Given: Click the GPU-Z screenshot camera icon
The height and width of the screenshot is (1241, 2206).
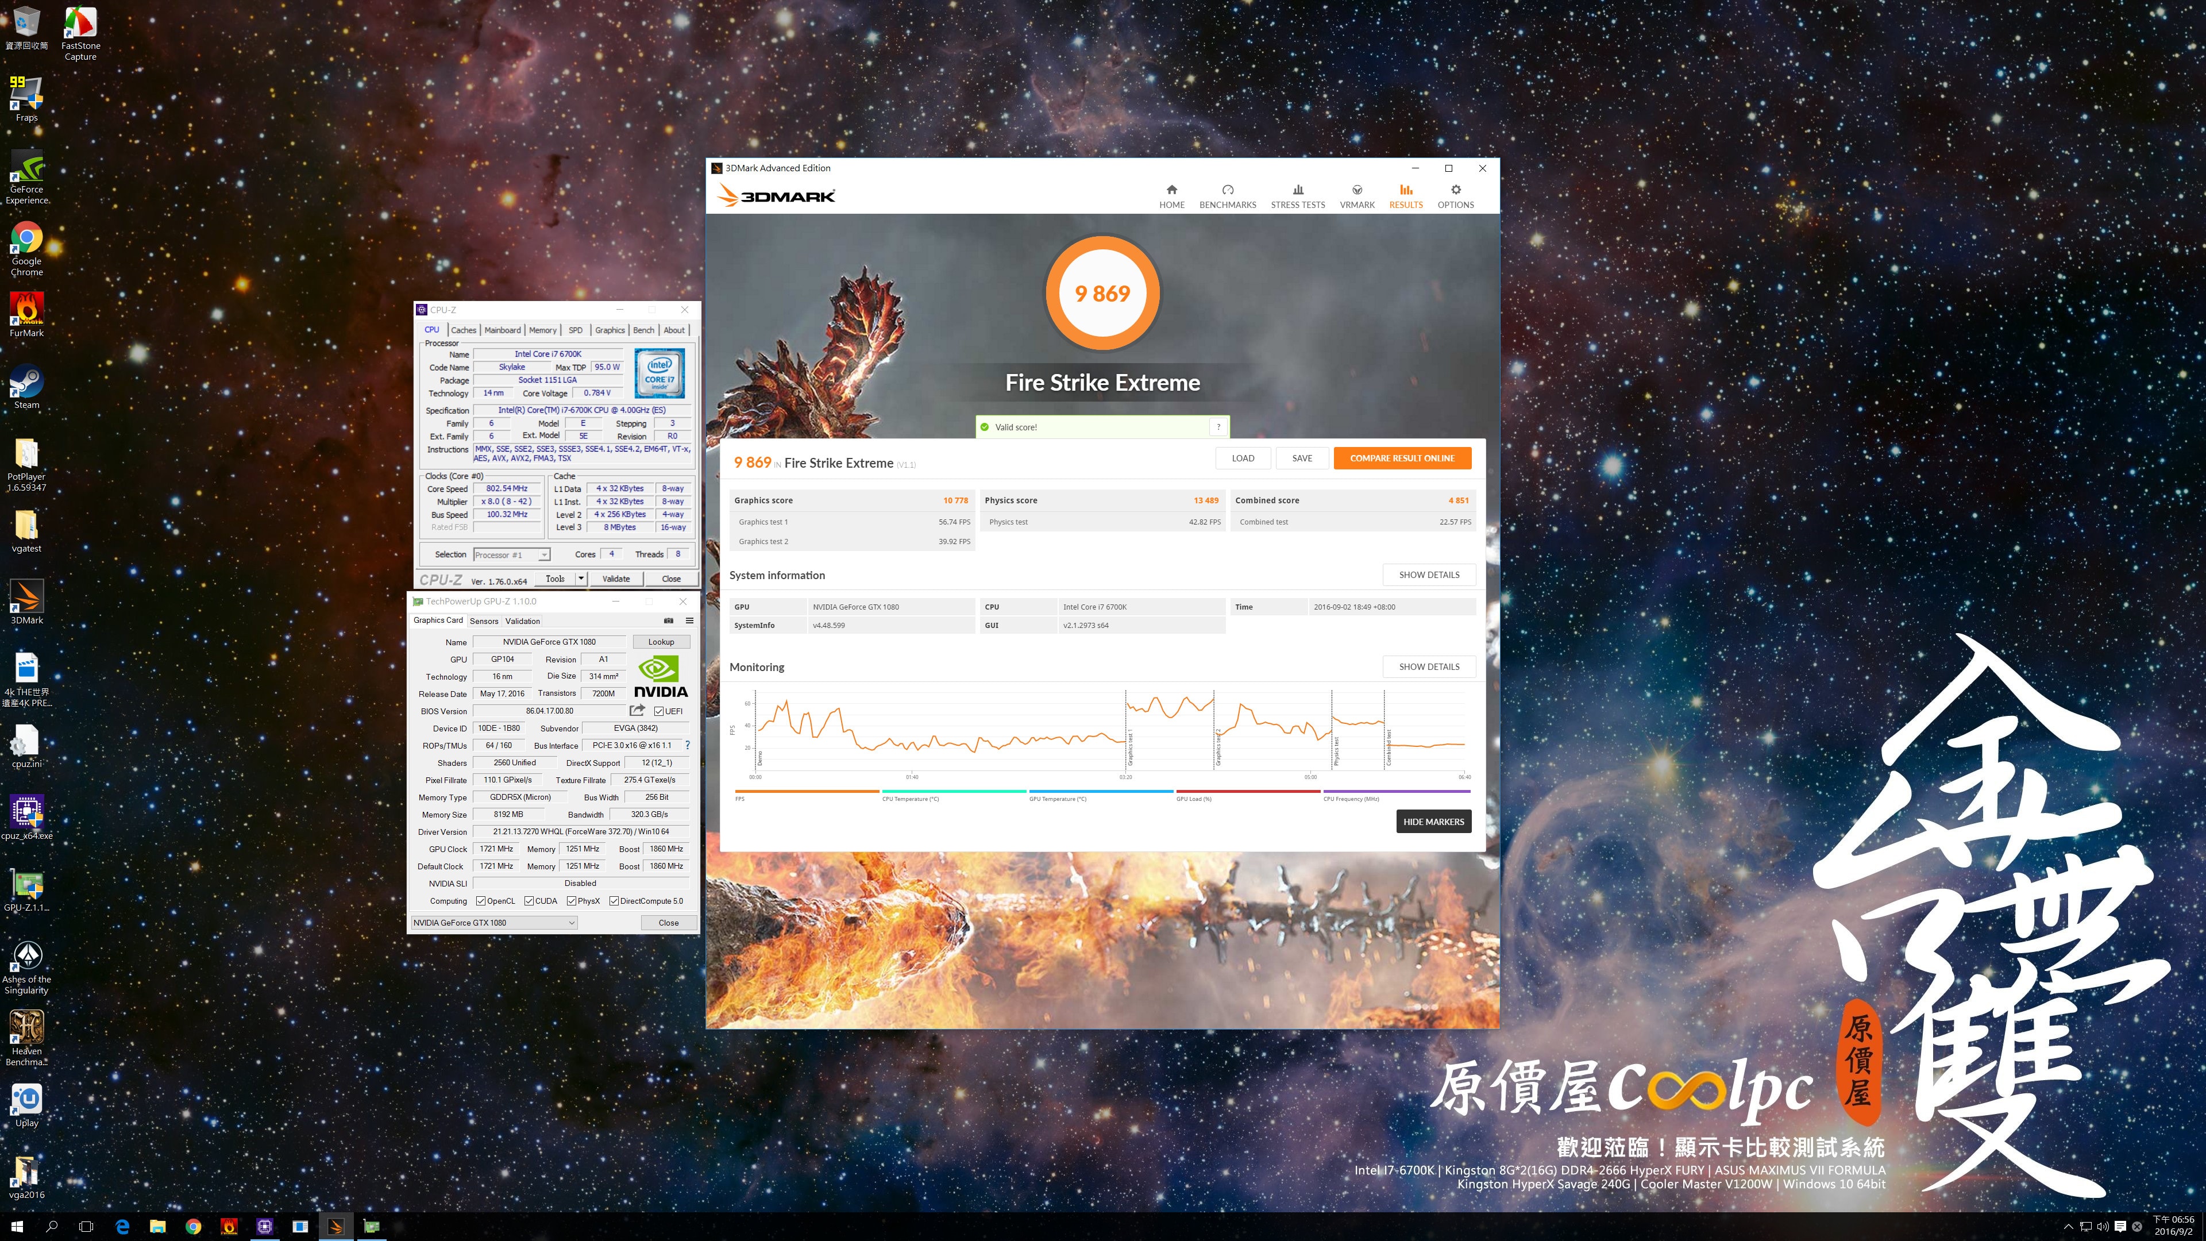Looking at the screenshot, I should point(668,621).
